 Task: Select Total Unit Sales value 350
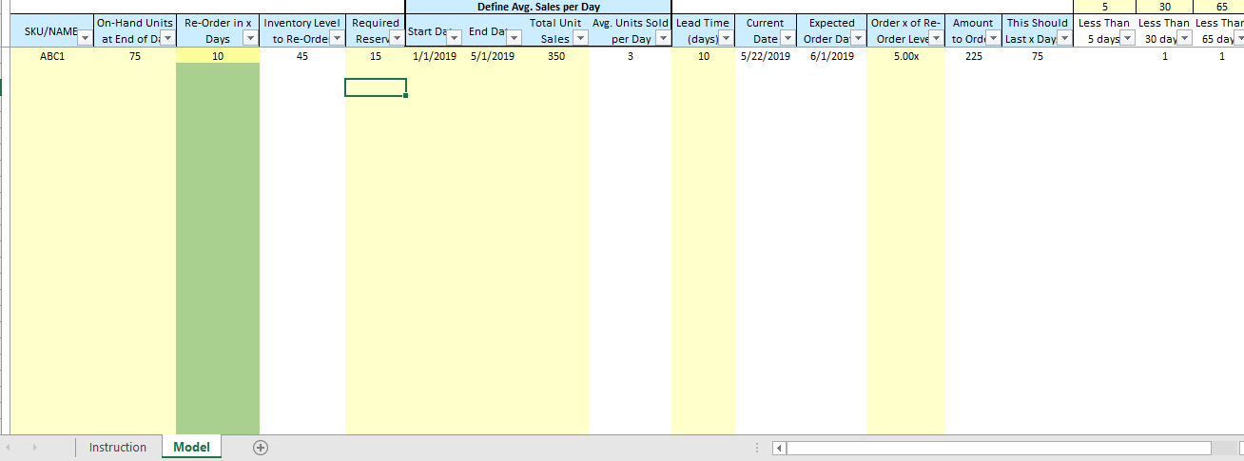pos(556,56)
